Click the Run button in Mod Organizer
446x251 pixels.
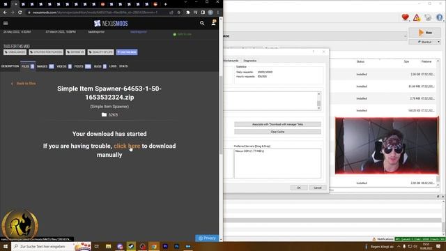click(424, 33)
